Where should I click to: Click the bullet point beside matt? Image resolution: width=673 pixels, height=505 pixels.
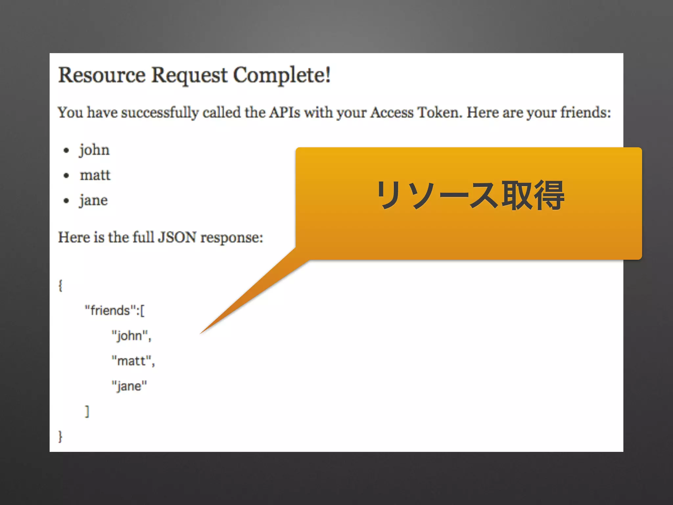(67, 176)
